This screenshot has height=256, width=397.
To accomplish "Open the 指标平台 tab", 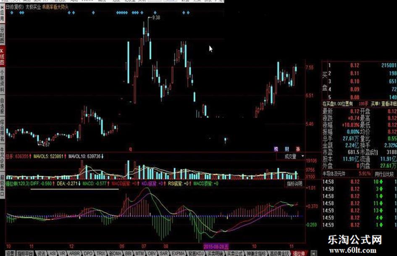I will (x=25, y=253).
